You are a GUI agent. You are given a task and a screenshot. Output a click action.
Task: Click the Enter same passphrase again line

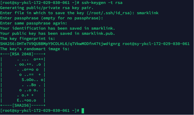click(x=34, y=23)
